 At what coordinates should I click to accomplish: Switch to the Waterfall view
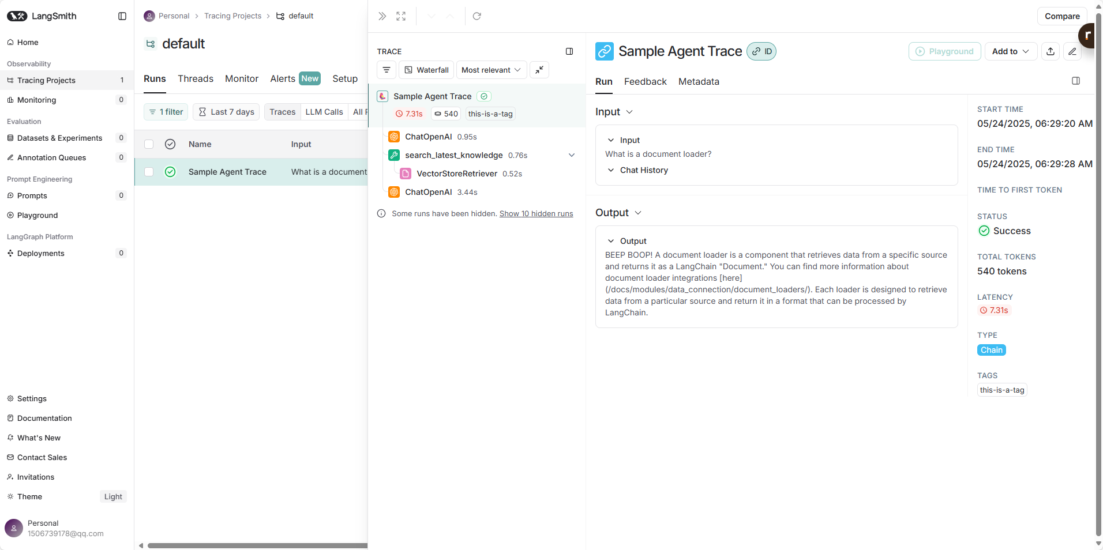click(x=426, y=70)
